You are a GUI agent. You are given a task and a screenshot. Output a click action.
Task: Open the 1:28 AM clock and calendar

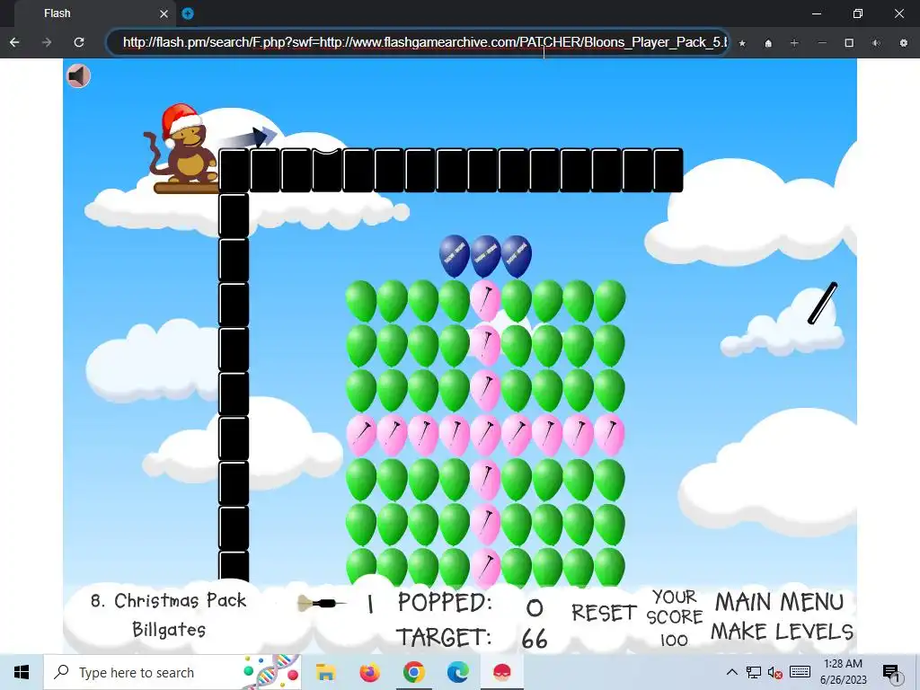(843, 672)
